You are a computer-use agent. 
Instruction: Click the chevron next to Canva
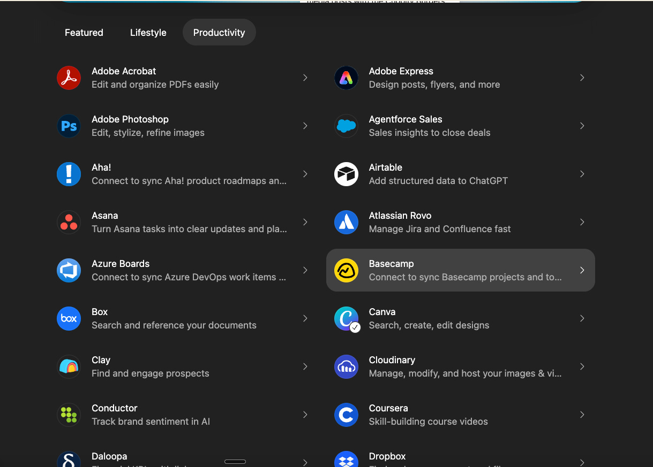[582, 318]
